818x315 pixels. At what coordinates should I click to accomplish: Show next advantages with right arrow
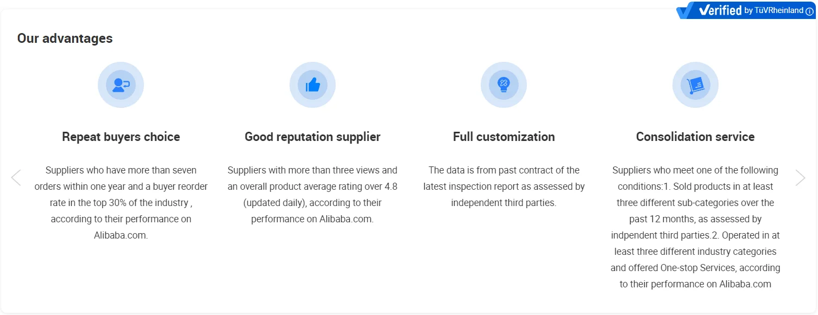(x=800, y=177)
